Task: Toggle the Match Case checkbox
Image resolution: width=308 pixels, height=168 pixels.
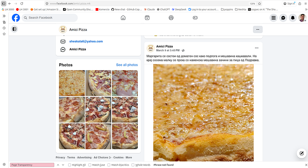Action: pyautogui.click(x=90, y=165)
